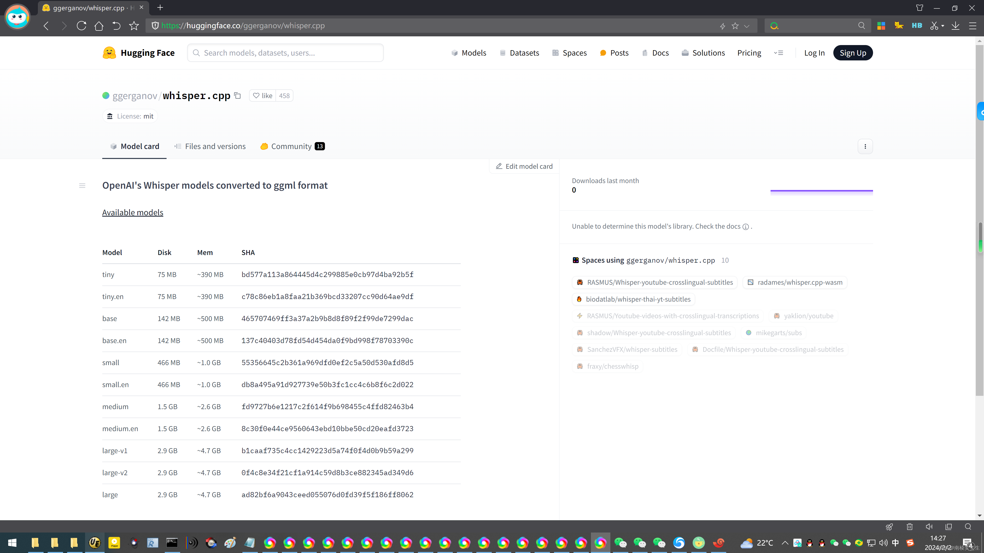Open three-dot model options menu
The height and width of the screenshot is (553, 984).
(865, 146)
